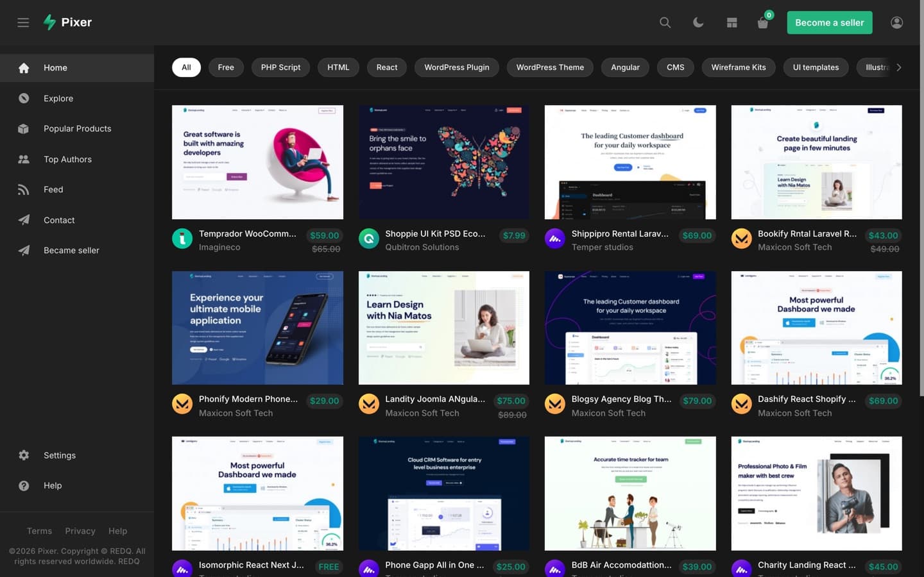Open Blogsy Agency Blog product thumbnail
The height and width of the screenshot is (577, 924).
tap(630, 328)
